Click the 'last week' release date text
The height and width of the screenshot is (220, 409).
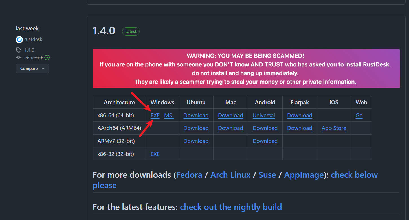point(27,28)
